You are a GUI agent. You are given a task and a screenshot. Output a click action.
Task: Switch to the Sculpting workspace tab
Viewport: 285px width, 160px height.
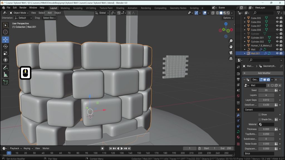78,8
